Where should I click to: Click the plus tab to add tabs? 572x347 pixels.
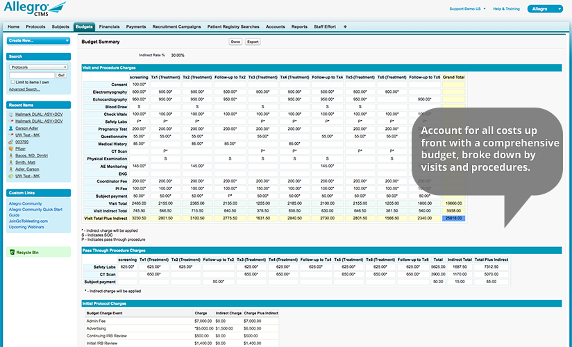pos(345,26)
